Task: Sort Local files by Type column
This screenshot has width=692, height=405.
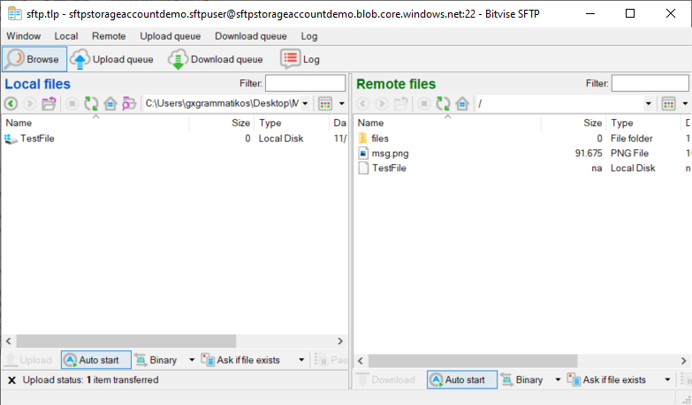Action: (x=292, y=123)
